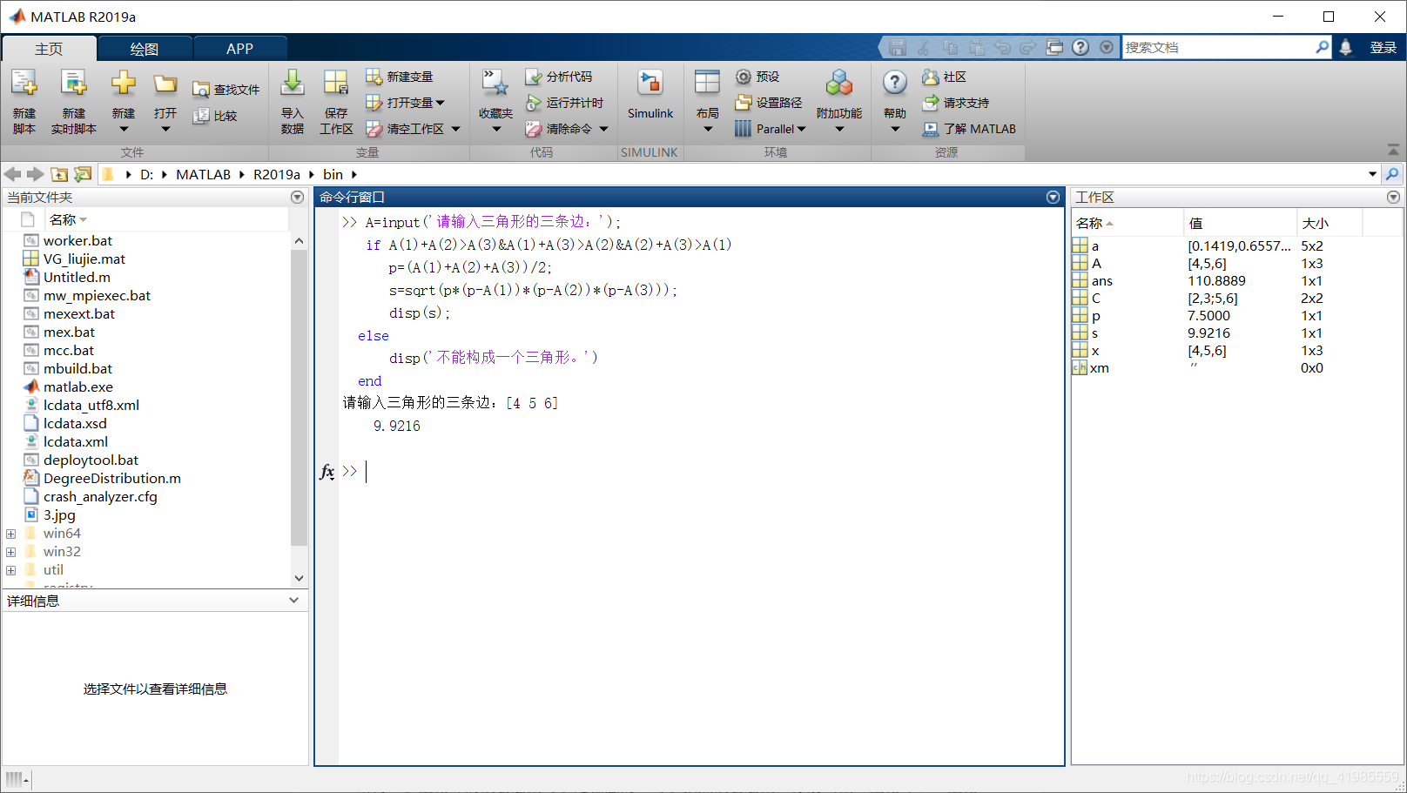1407x793 pixels.
Task: Click the 收藏夹 favorites icon
Action: click(x=495, y=84)
